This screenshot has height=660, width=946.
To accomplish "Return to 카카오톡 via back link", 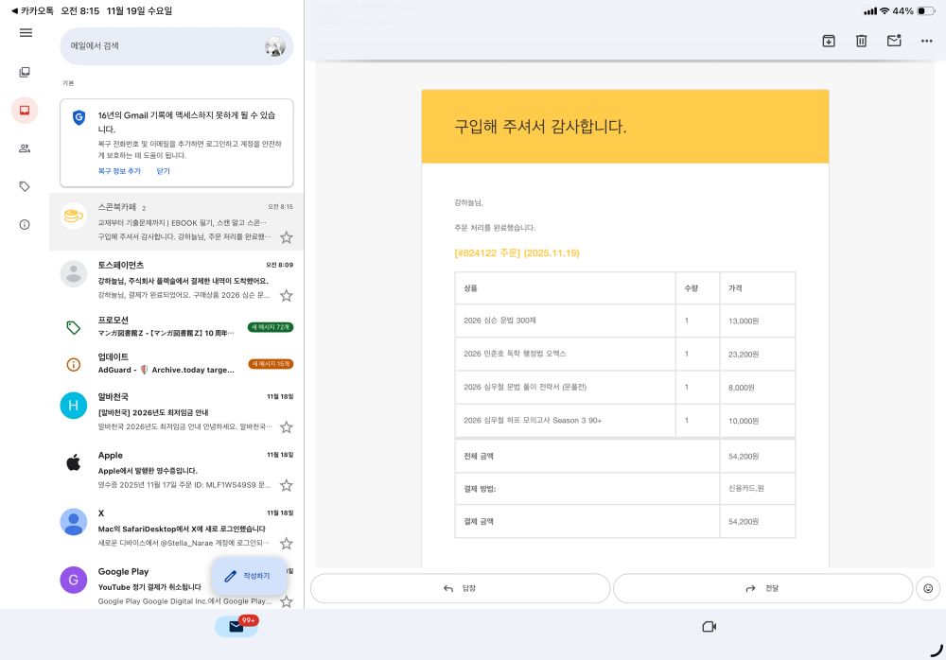I will pyautogui.click(x=32, y=10).
